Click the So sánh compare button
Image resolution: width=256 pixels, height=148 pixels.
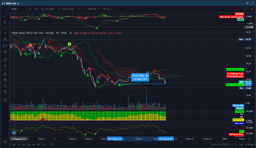point(49,9)
